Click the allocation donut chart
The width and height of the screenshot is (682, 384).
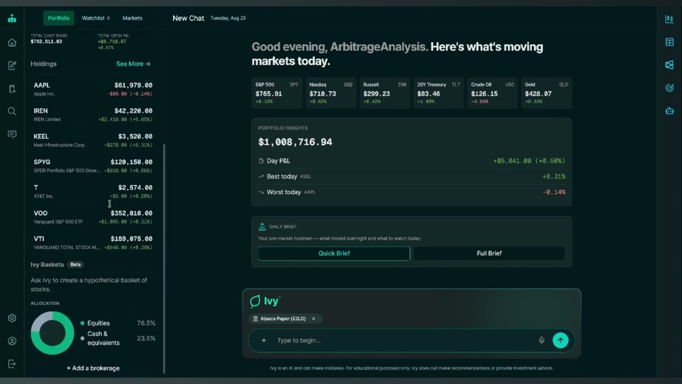(52, 333)
